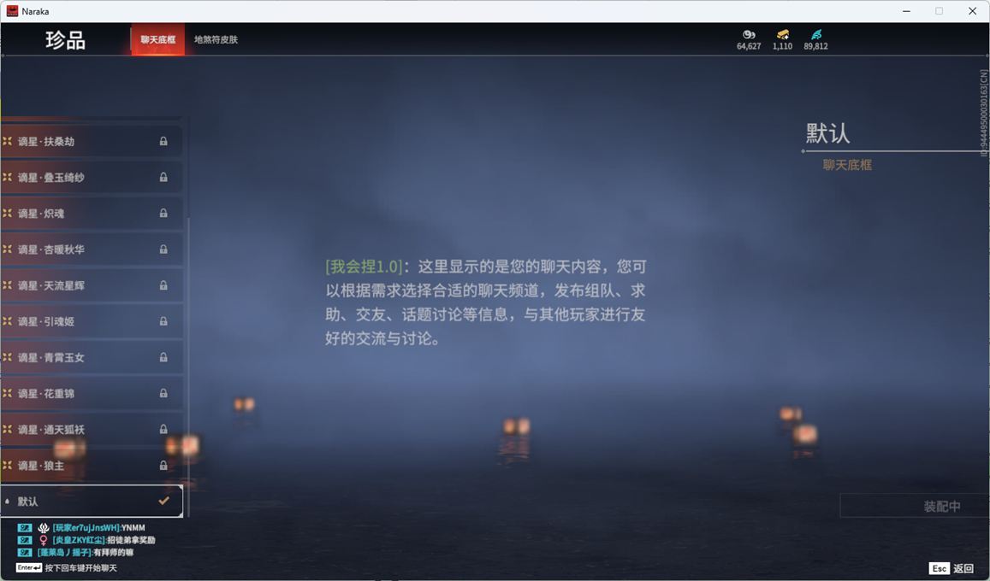Viewport: 990px width, 581px height.
Task: Click player name 蓬莱岛丿摇子 in chat
Action: tap(64, 553)
